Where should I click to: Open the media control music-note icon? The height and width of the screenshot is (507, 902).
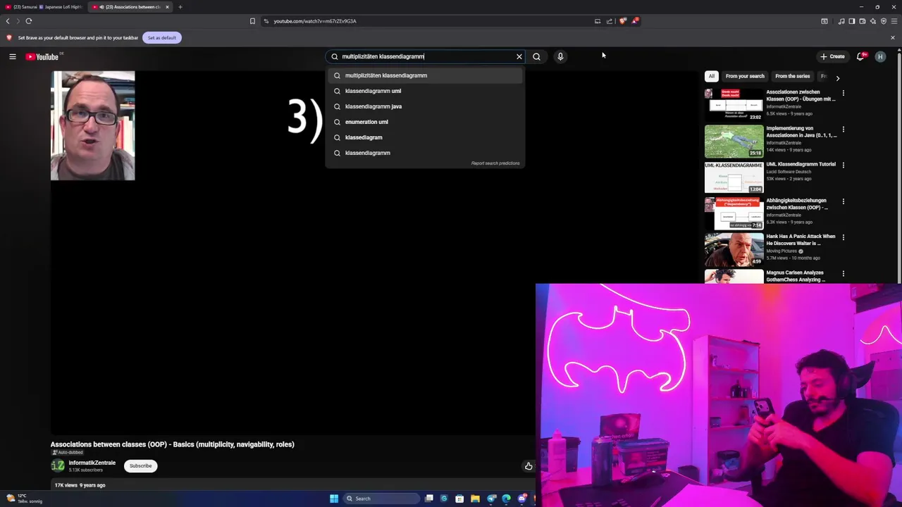click(841, 21)
